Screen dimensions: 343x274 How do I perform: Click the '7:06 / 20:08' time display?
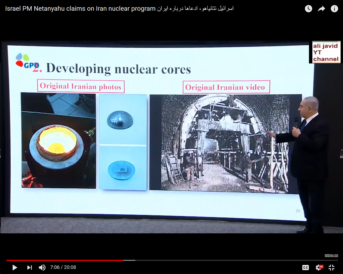(63, 267)
